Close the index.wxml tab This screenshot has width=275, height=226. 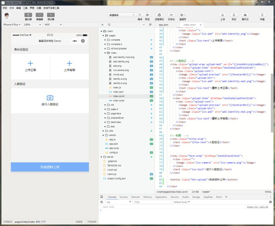click(201, 25)
